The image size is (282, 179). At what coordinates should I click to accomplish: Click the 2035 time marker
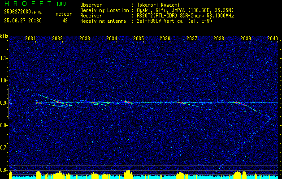[x=139, y=38]
